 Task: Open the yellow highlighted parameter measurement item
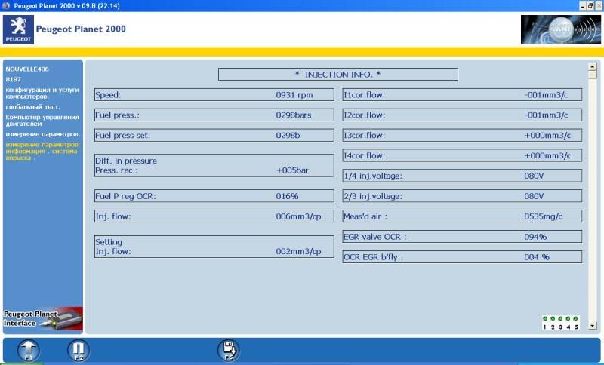coord(42,151)
